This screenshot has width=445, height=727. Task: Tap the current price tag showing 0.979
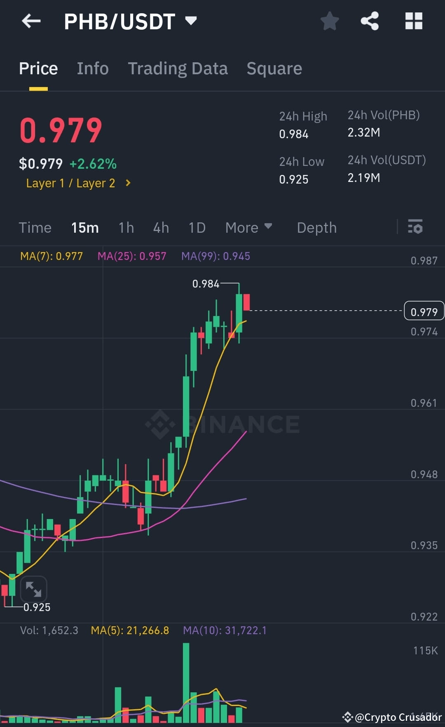424,312
